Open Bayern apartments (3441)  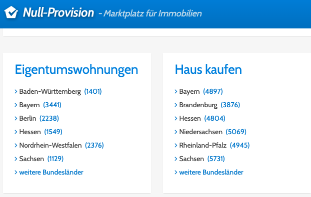click(40, 105)
